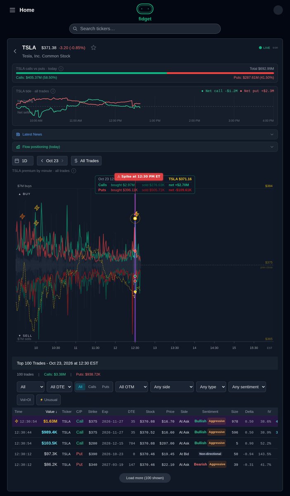Open the Any side dropdown
Image resolution: width=290 pixels, height=496 pixels.
coord(172,387)
